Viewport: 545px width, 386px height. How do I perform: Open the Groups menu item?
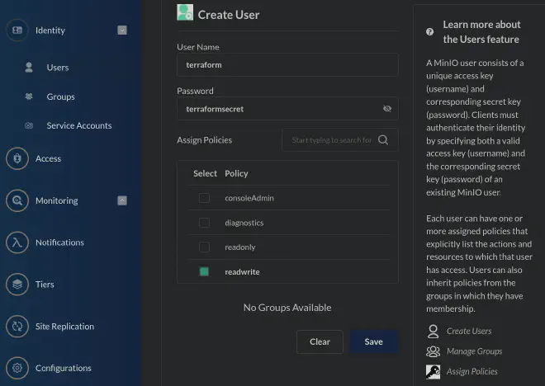point(60,96)
